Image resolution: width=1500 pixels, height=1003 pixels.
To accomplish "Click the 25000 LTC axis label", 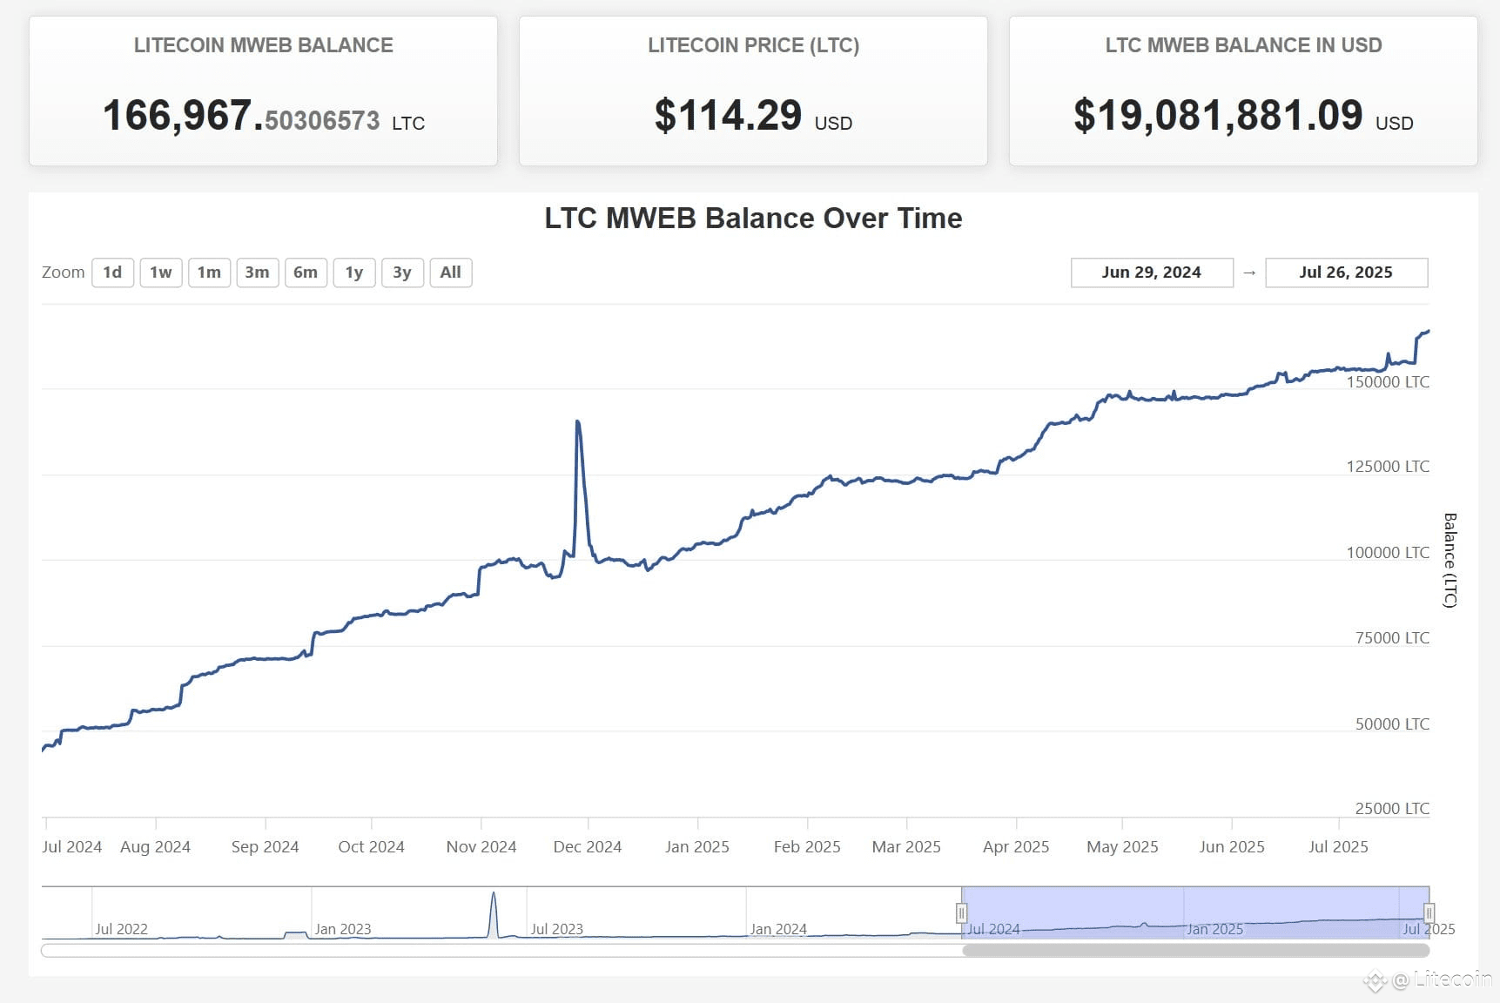I will (1392, 808).
